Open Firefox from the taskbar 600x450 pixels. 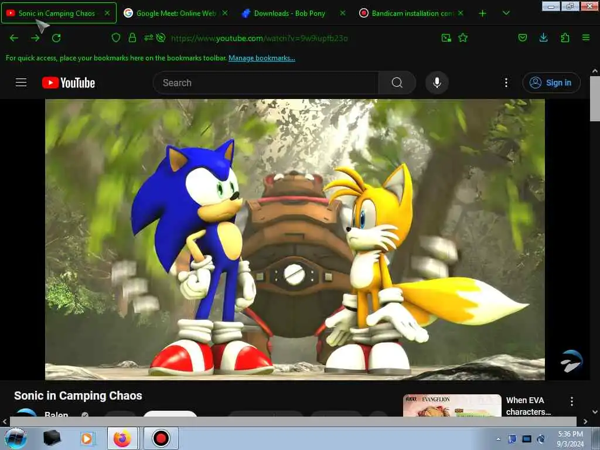click(x=122, y=438)
